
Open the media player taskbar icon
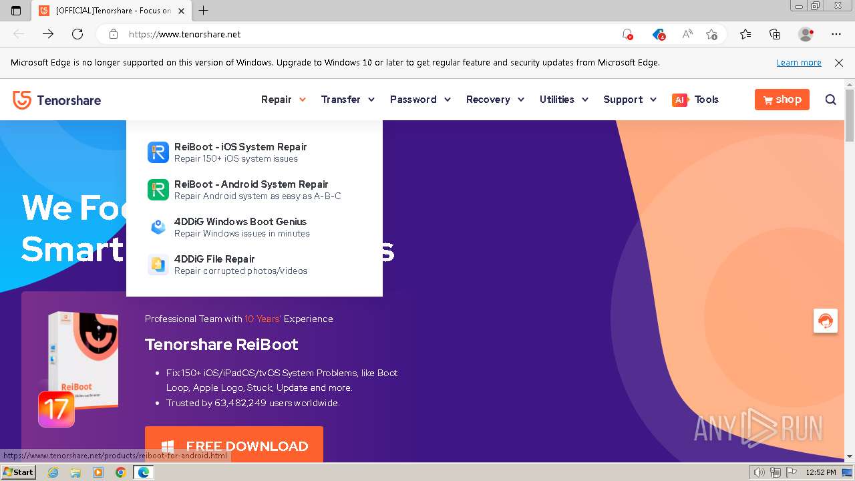(98, 472)
